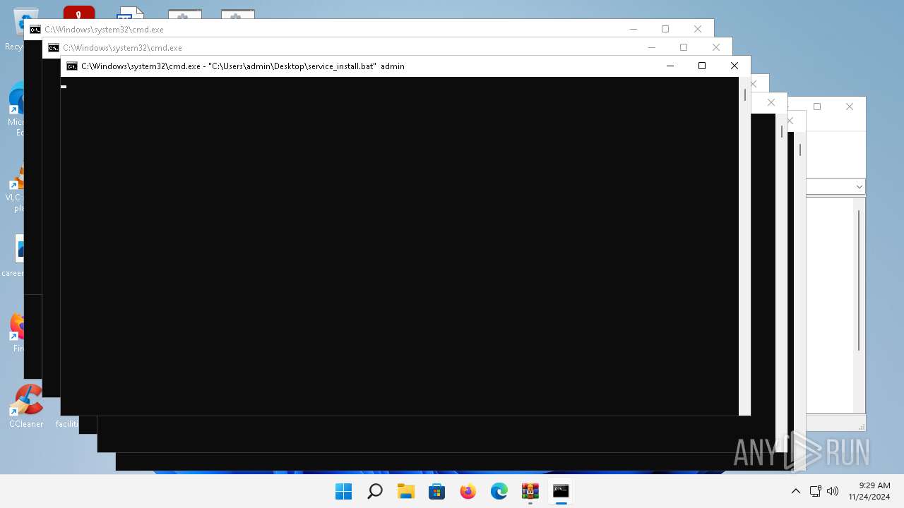Click cmd icon of the rearmost cmd.exe window
Image resolution: width=904 pixels, height=508 pixels.
35,30
